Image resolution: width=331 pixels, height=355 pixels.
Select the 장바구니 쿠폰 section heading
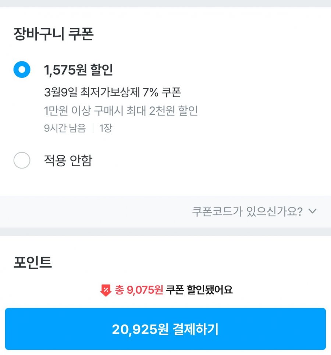pos(54,34)
